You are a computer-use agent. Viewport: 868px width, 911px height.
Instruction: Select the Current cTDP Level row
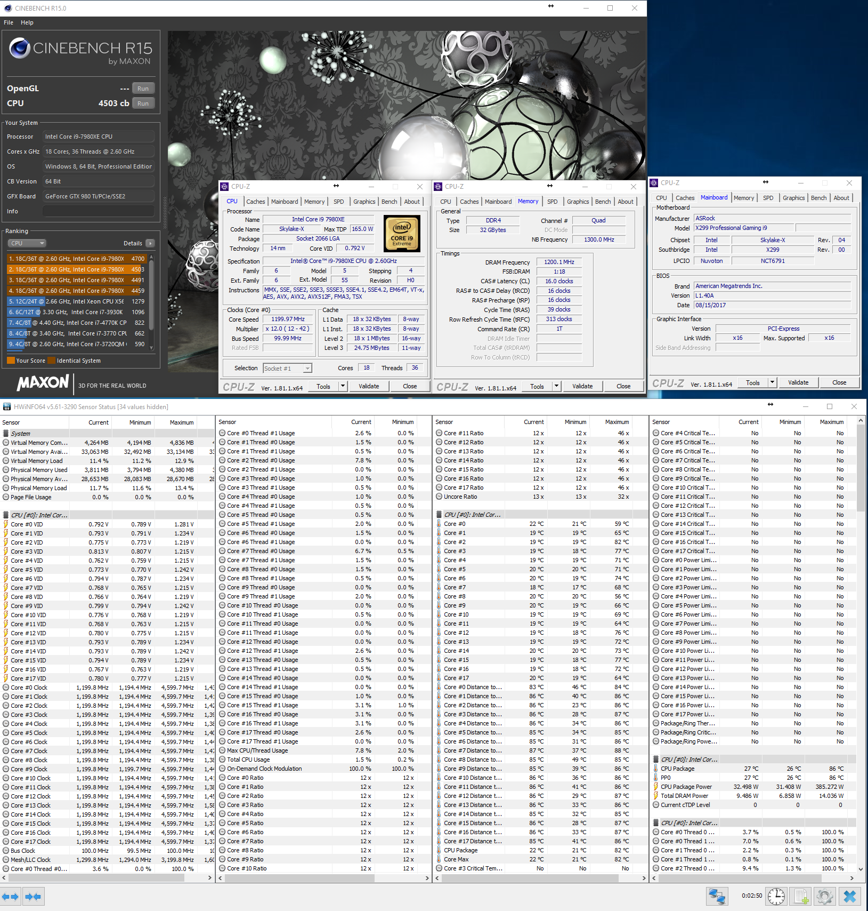(x=752, y=805)
